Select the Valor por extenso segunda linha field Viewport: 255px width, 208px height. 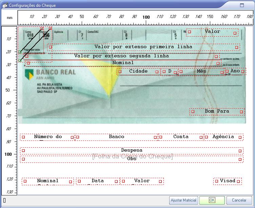[121, 56]
